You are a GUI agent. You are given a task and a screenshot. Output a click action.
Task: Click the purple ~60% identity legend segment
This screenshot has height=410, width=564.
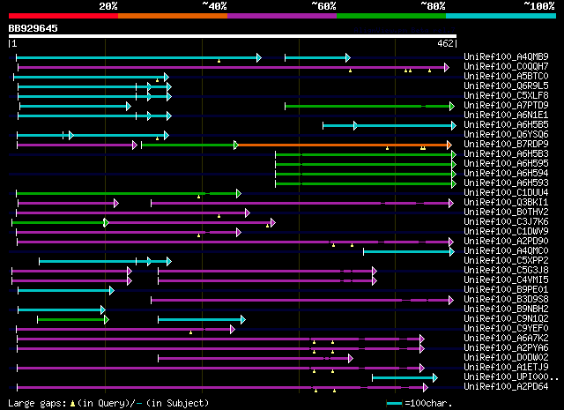point(282,16)
